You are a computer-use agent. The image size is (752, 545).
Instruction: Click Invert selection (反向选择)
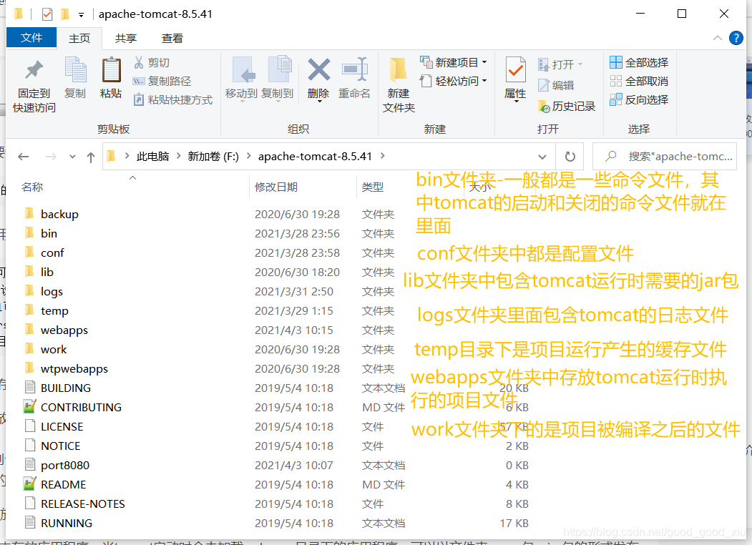tap(639, 99)
